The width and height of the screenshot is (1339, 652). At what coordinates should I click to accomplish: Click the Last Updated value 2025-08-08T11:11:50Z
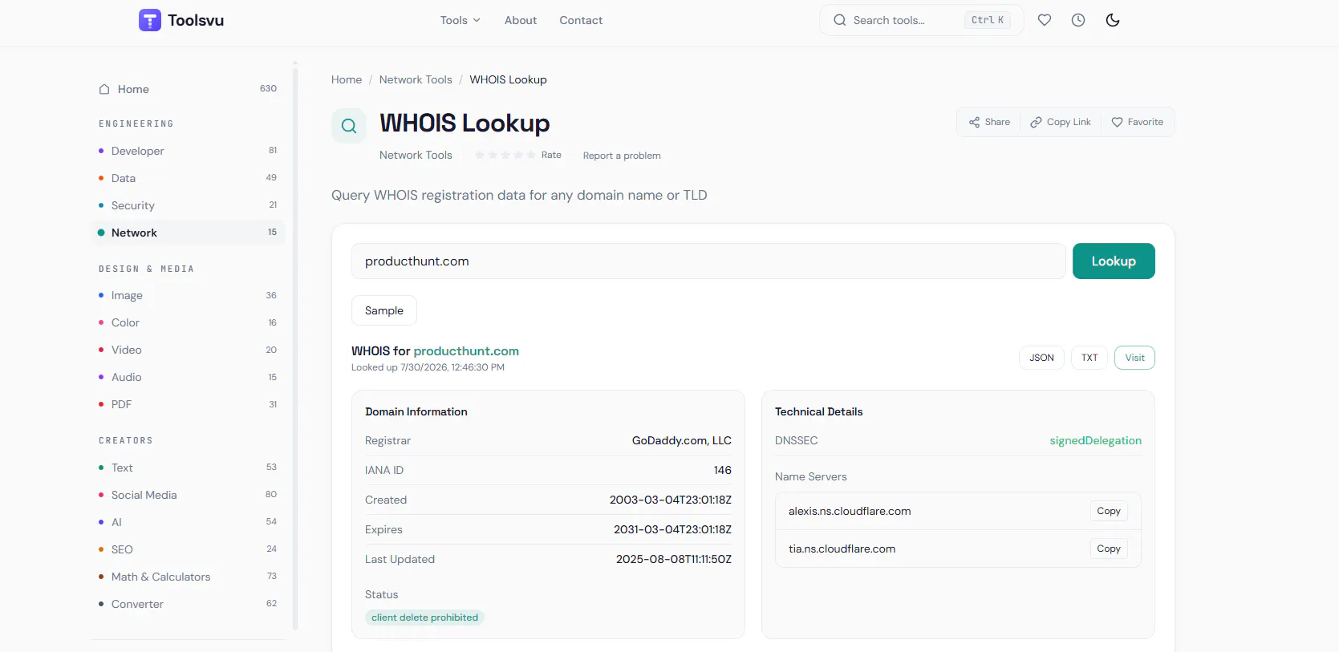(x=674, y=559)
